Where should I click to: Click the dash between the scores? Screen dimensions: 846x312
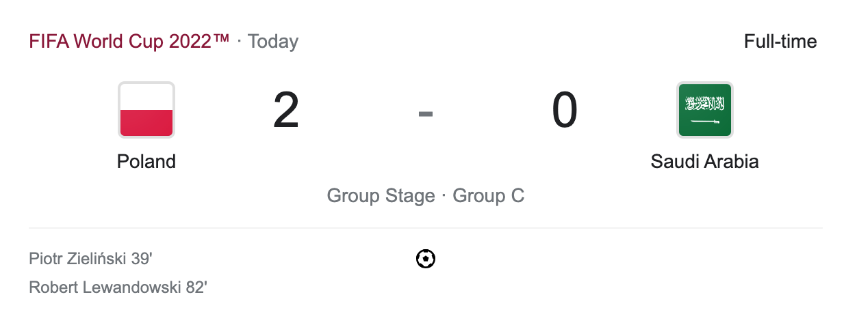point(426,113)
